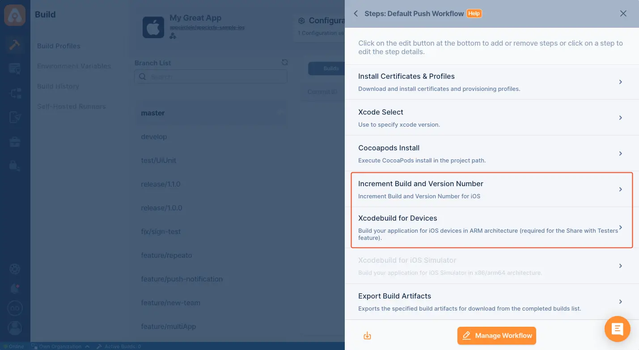The image size is (639, 350).
Task: Open the briefcase icon in the sidebar
Action: tap(15, 142)
